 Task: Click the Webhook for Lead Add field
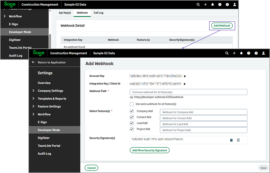[204, 124]
